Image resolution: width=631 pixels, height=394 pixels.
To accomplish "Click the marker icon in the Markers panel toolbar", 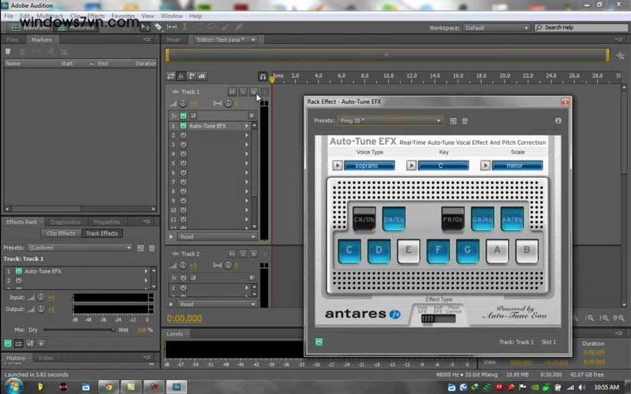I will pos(8,52).
